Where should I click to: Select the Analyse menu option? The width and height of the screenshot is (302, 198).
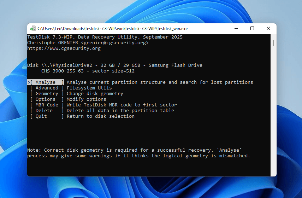46,82
